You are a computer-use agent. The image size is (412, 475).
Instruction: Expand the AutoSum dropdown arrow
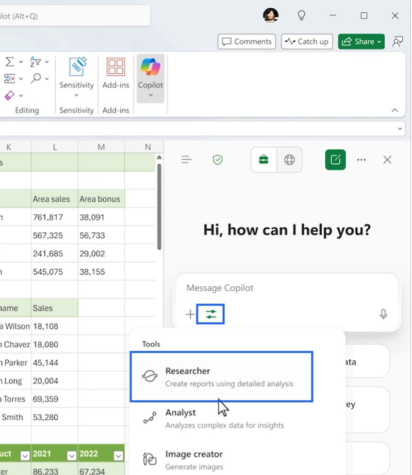coord(21,62)
